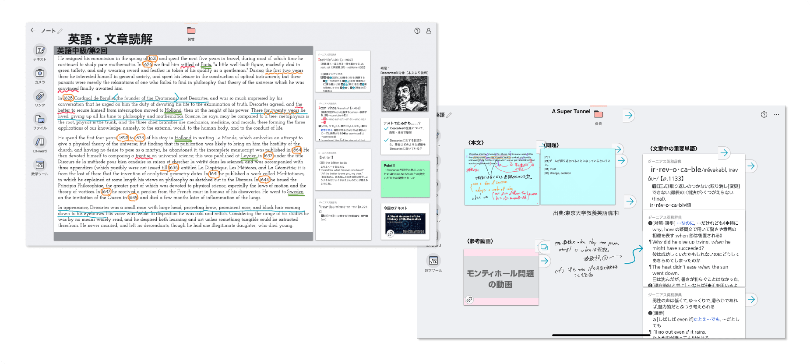Expand the irrevocable dictionary card arrow
The width and height of the screenshot is (810, 364).
pos(751,166)
